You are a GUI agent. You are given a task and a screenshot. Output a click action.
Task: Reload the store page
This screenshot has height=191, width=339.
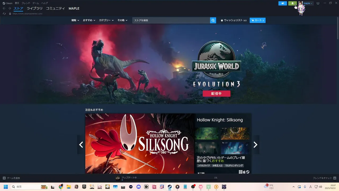tap(4, 14)
